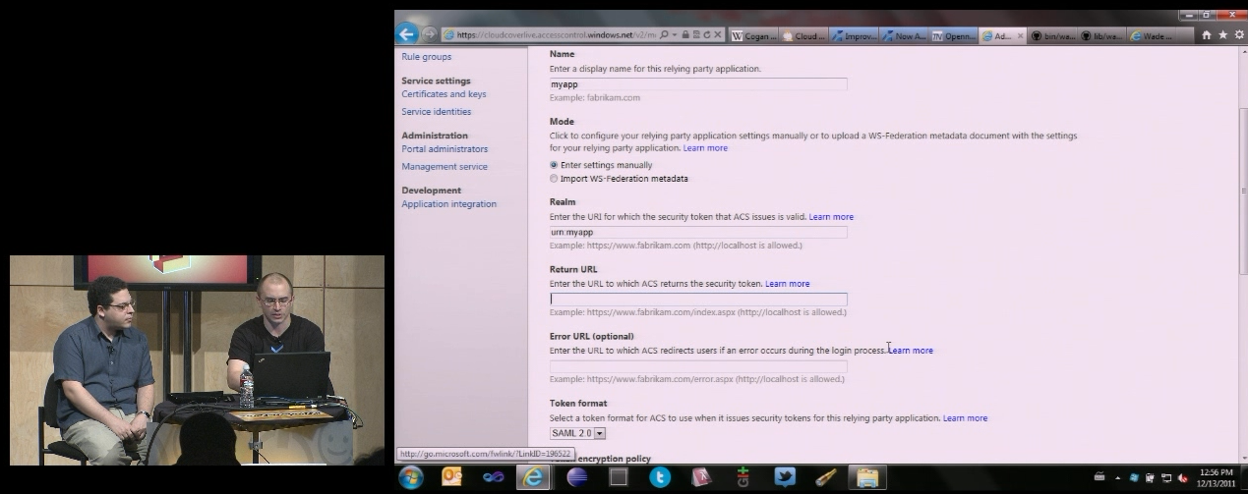The width and height of the screenshot is (1248, 494).
Task: Click the Name field containing 'myapp'
Action: pyautogui.click(x=698, y=84)
